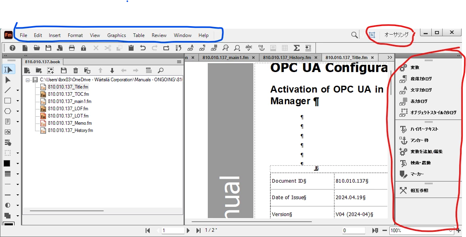Switch to the 810.010.137_History.fm tab

[287, 58]
